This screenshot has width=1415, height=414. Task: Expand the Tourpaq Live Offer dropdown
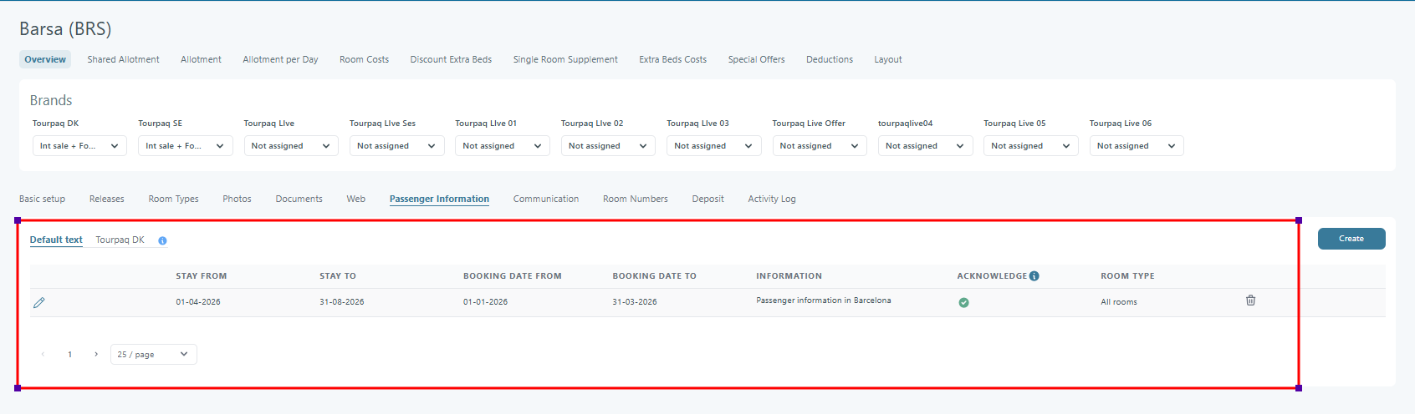click(819, 146)
